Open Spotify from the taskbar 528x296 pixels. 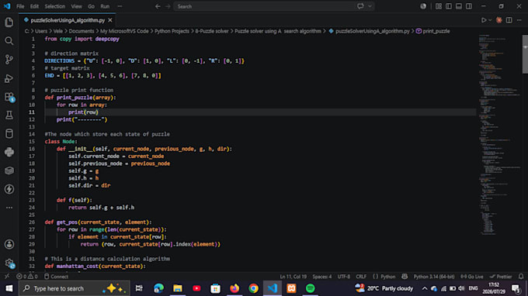[310, 288]
